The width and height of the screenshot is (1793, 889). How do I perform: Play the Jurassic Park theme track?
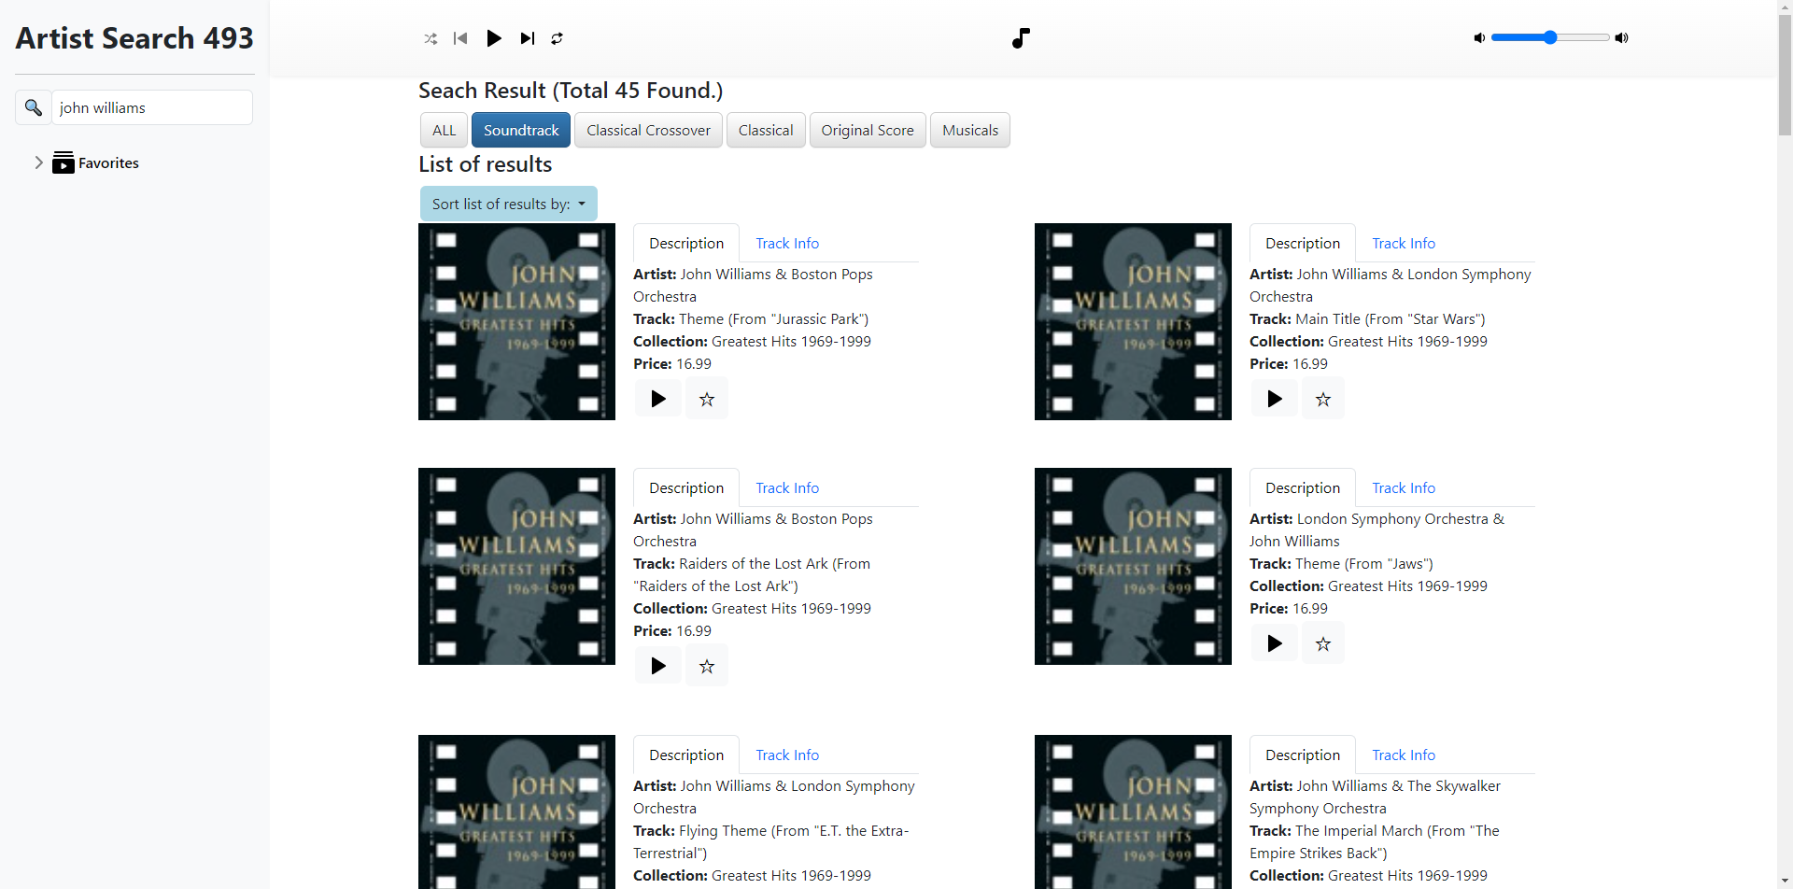click(x=658, y=399)
